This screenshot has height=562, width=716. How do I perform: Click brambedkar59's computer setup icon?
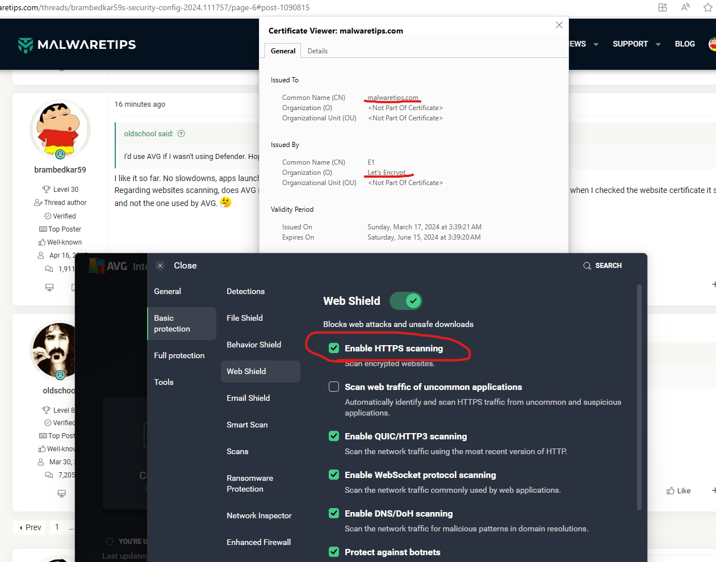coord(49,287)
